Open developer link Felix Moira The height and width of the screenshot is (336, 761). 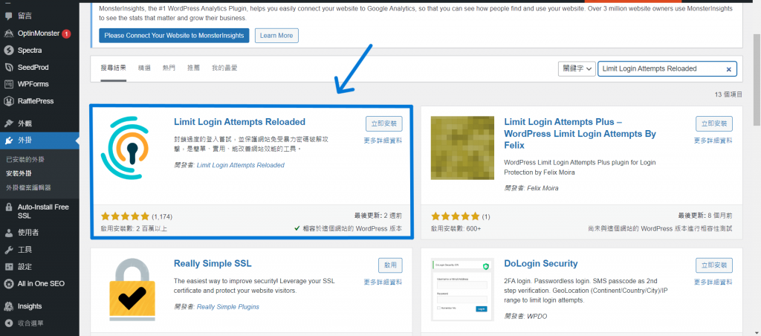tap(542, 188)
